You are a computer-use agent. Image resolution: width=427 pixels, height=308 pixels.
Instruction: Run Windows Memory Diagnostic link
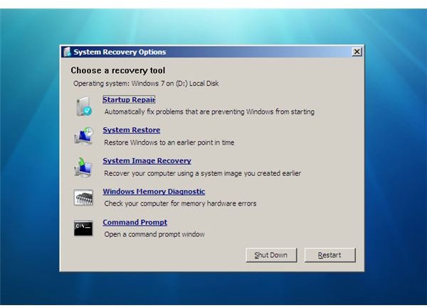[x=154, y=192]
